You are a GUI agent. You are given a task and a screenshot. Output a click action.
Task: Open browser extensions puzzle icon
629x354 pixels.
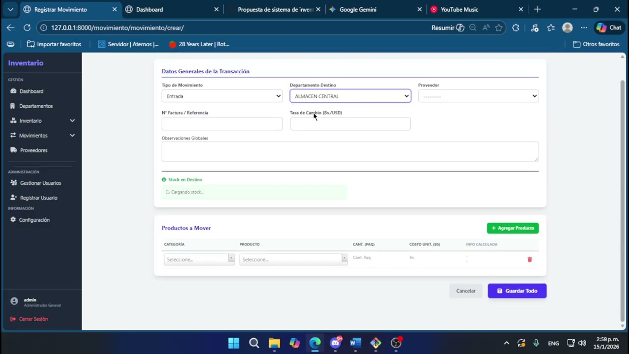[x=515, y=28]
